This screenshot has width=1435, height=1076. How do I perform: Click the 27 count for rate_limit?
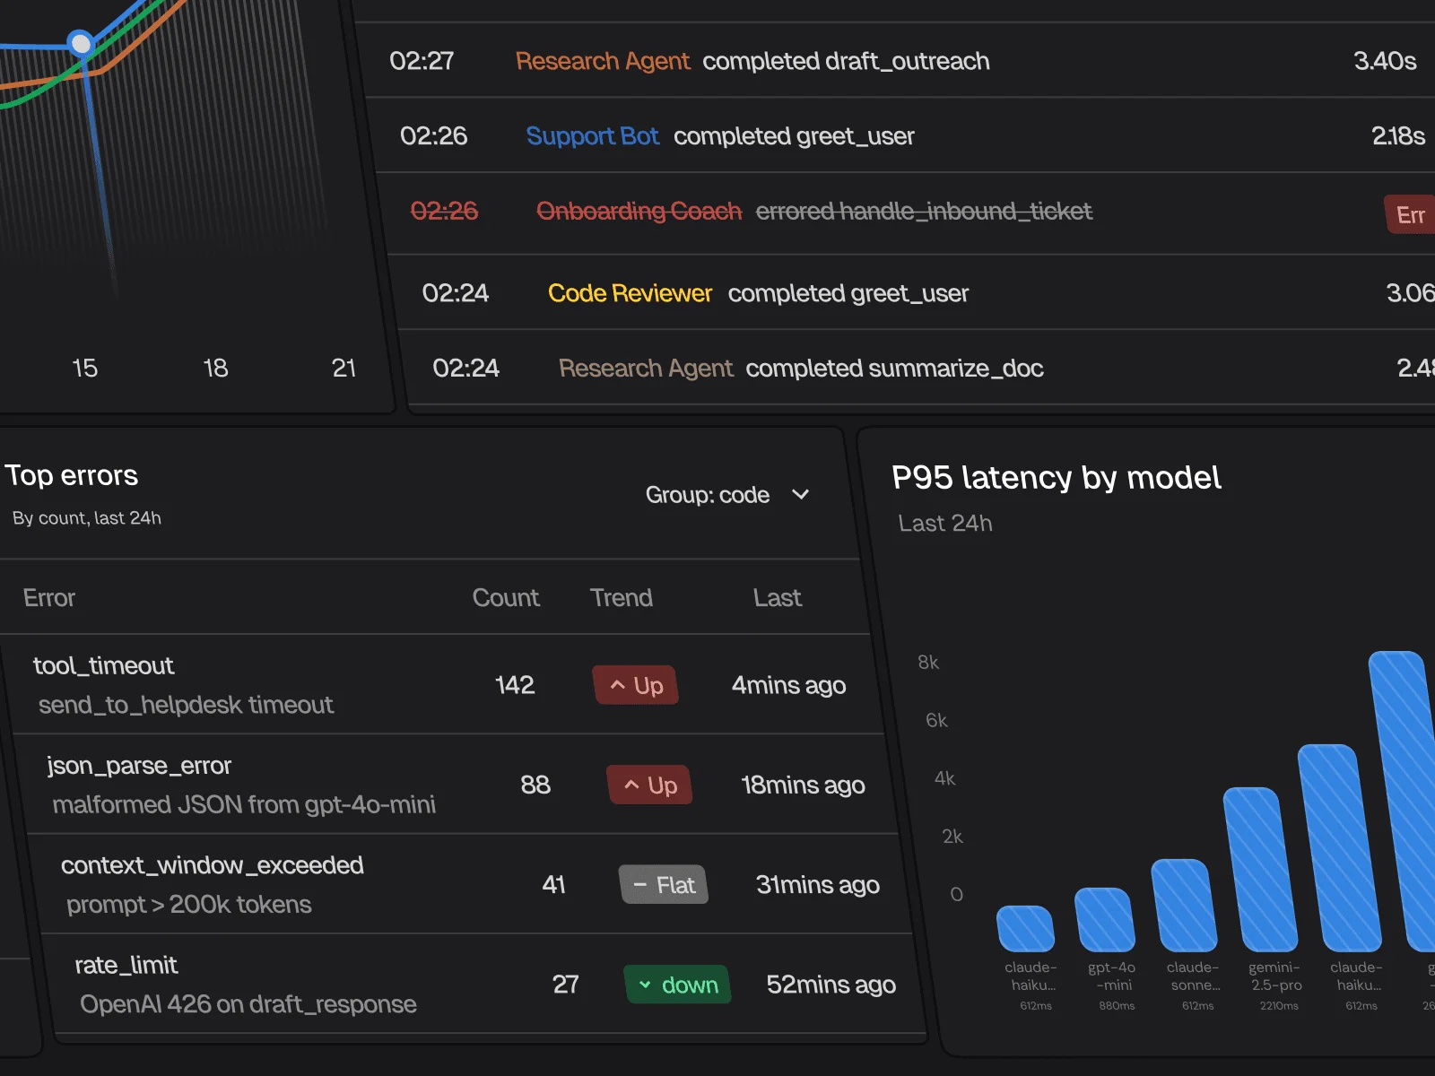tap(566, 985)
